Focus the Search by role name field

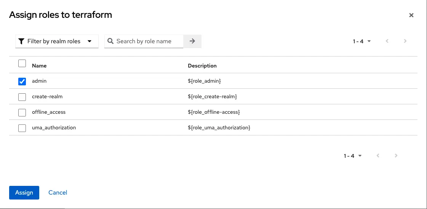point(144,41)
